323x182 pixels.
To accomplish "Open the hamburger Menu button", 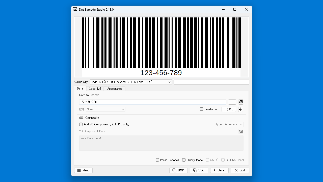I will (x=83, y=170).
